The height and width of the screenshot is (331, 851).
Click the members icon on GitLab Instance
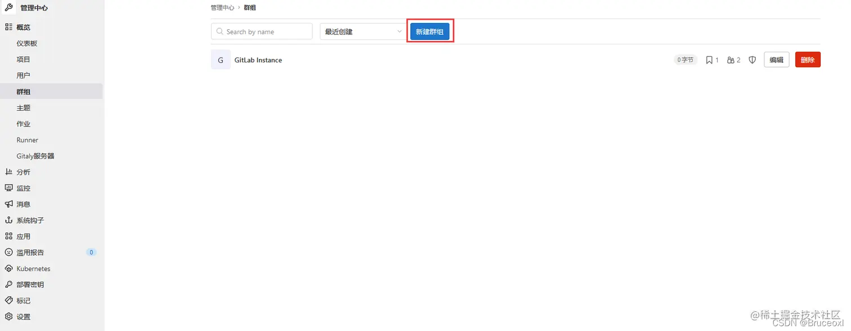tap(731, 60)
